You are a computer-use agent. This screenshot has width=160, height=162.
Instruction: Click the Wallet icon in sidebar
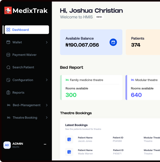(8, 42)
